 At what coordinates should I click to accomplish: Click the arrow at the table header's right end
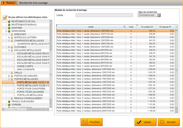[176, 27]
